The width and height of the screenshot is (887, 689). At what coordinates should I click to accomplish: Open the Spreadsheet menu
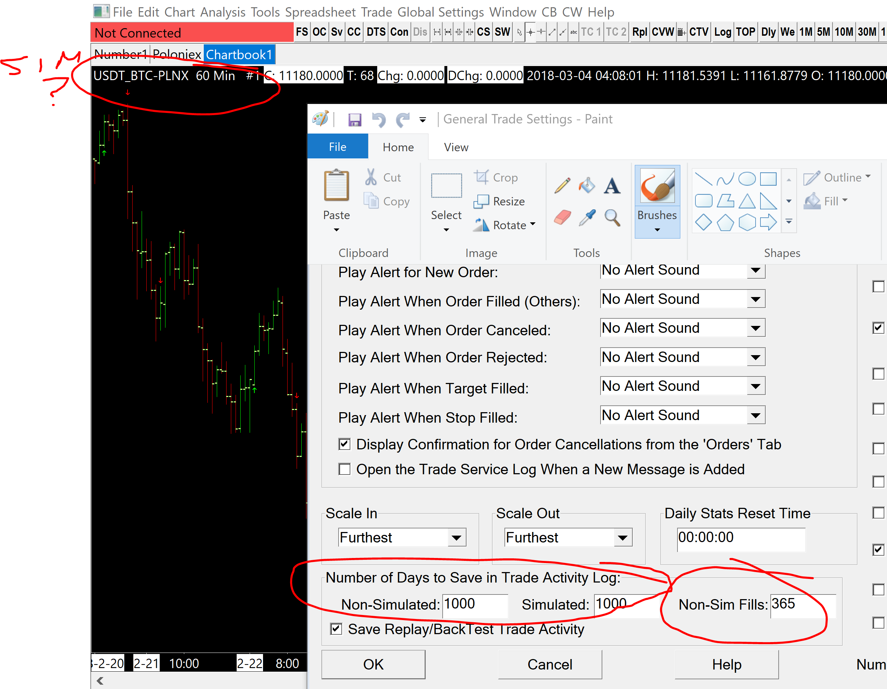[320, 12]
